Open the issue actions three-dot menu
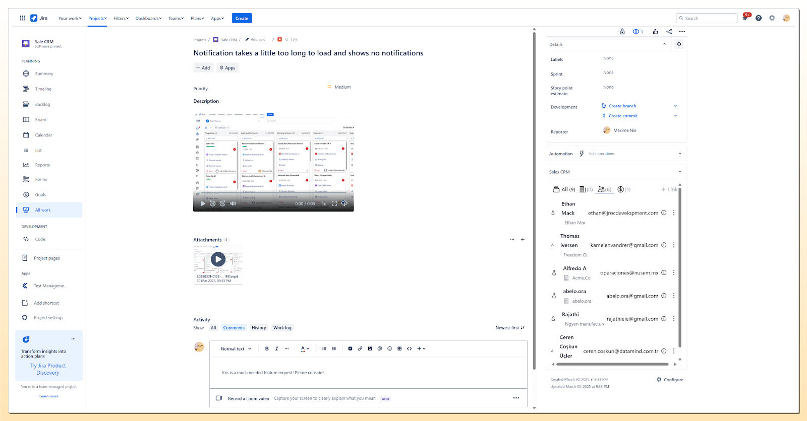The image size is (807, 421). point(682,31)
